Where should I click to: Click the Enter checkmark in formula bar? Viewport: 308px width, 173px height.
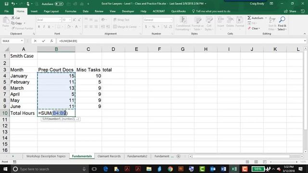tap(43, 41)
